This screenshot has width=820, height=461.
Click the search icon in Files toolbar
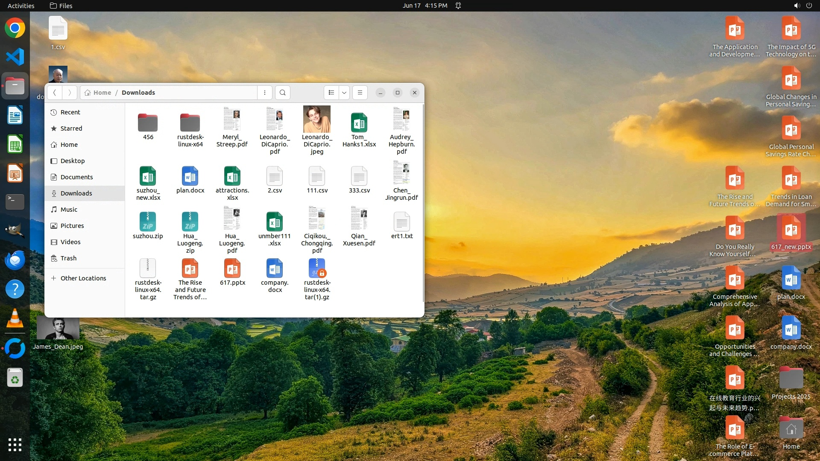[282, 93]
